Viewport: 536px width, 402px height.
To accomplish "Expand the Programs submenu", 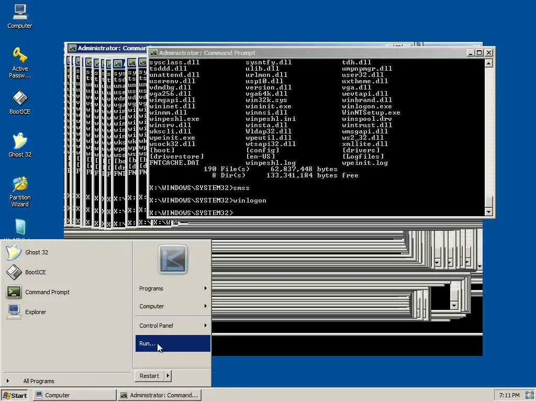I will tap(173, 288).
